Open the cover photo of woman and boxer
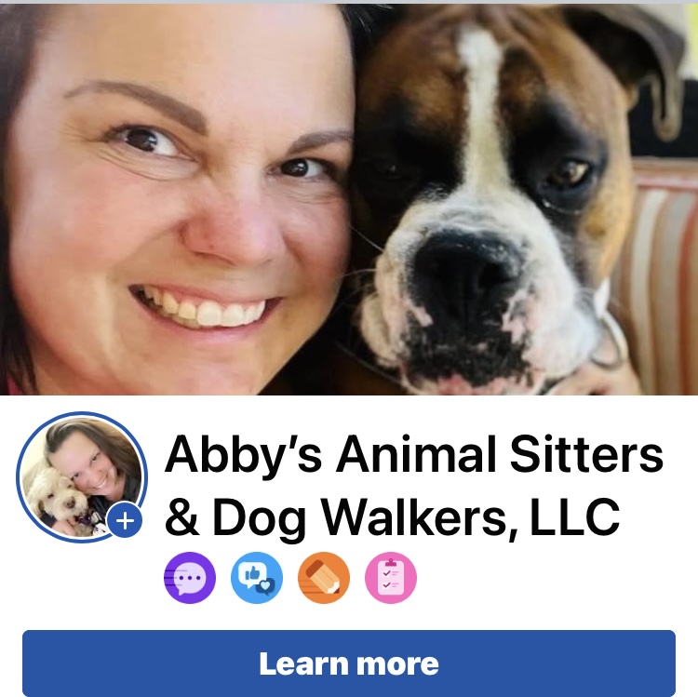This screenshot has height=697, width=698. click(349, 199)
